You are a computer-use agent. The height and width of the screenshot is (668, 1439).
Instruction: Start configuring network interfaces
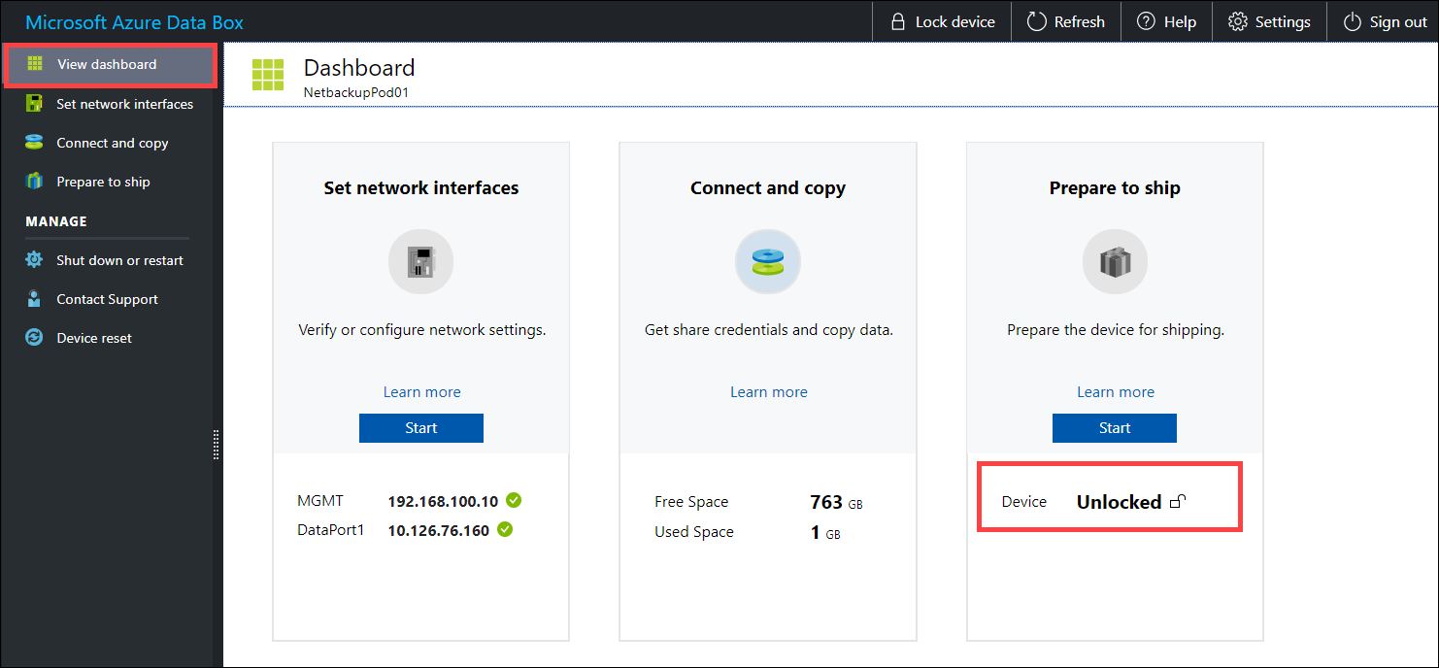click(x=420, y=427)
